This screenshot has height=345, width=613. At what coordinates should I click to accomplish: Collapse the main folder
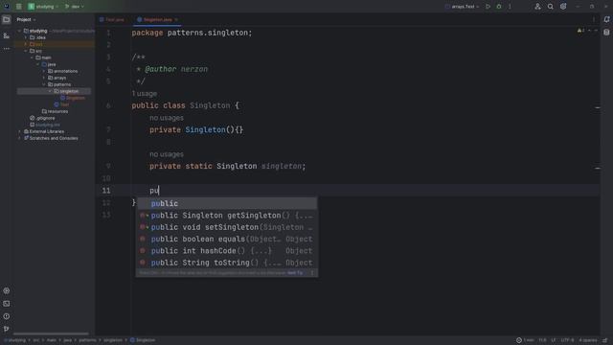coord(32,57)
